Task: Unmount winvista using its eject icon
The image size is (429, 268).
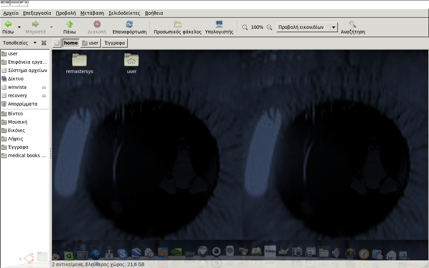Action: point(44,87)
